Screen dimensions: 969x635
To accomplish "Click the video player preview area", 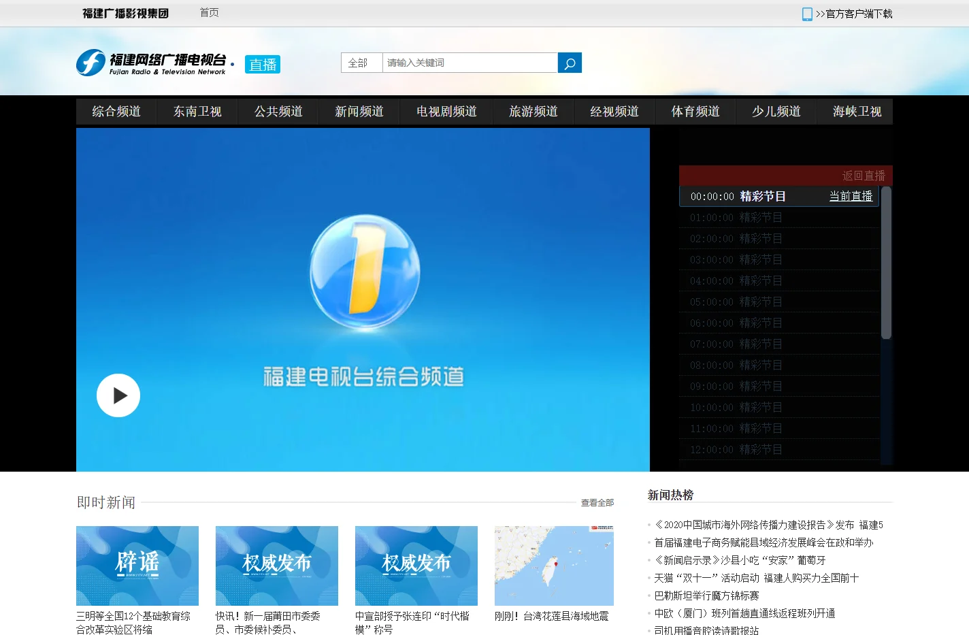I will (363, 299).
